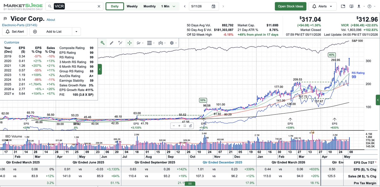
Task: Switch to the Weekly chart interval
Action: (x=132, y=6)
